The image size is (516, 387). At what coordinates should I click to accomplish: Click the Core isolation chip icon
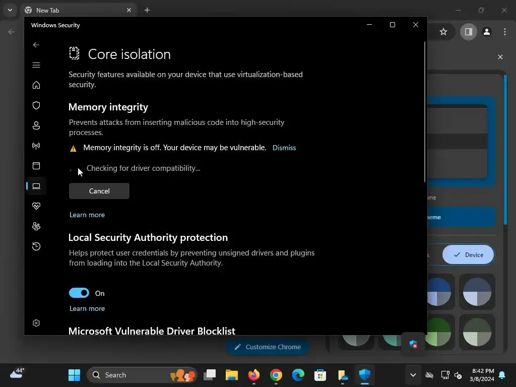(x=75, y=53)
